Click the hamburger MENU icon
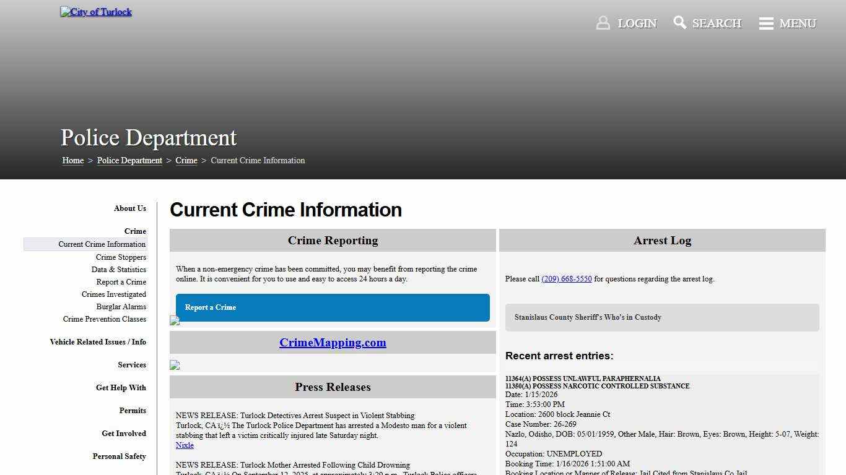Screen dimensions: 846x475 point(766,23)
